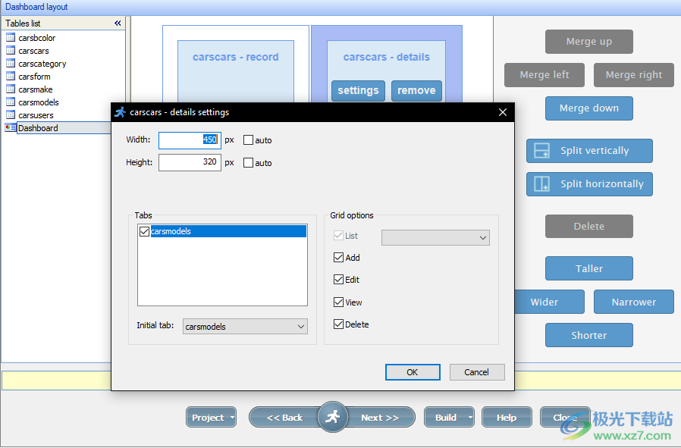Click the carsbcolor table icon
Screen dimensions: 681x448
pyautogui.click(x=11, y=38)
